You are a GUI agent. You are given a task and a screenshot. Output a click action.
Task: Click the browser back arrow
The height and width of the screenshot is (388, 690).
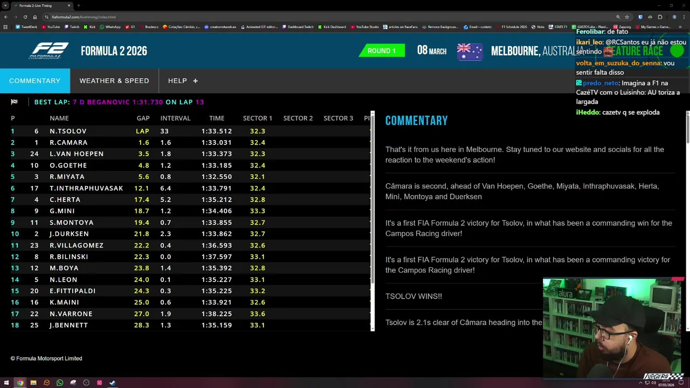pyautogui.click(x=6, y=17)
